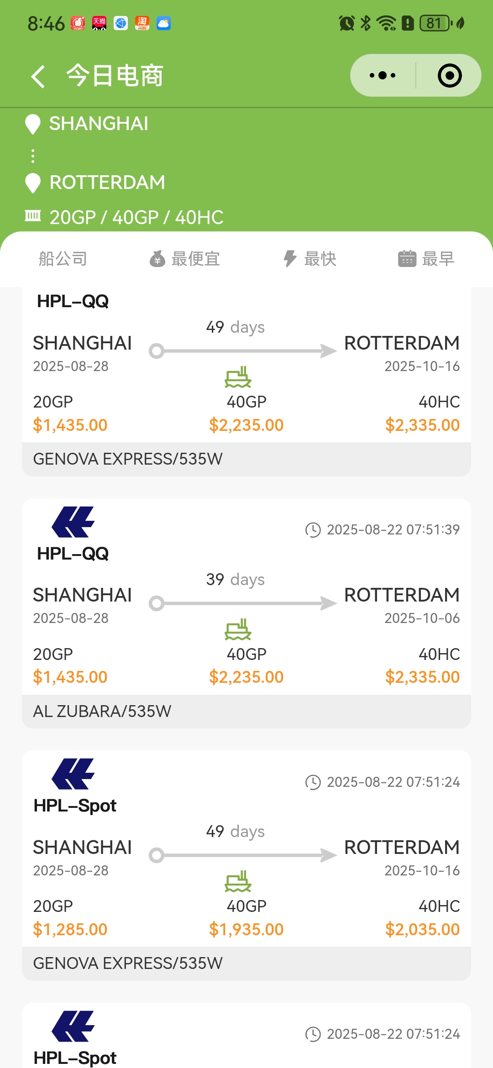
Task: Sort by 最早 earliest
Action: (x=426, y=259)
